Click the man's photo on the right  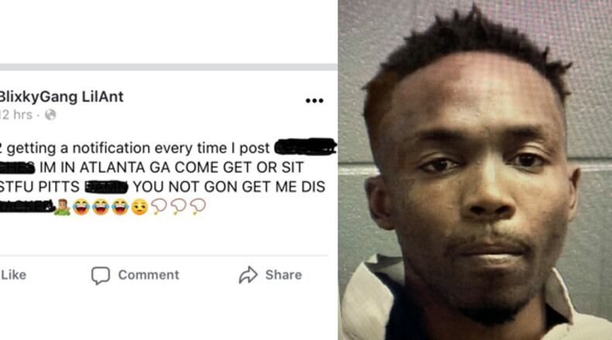(475, 170)
